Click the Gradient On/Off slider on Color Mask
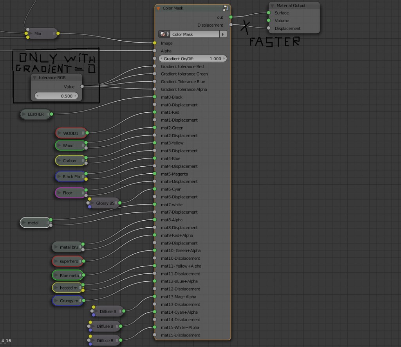Image resolution: width=401 pixels, height=347 pixels. click(x=193, y=58)
